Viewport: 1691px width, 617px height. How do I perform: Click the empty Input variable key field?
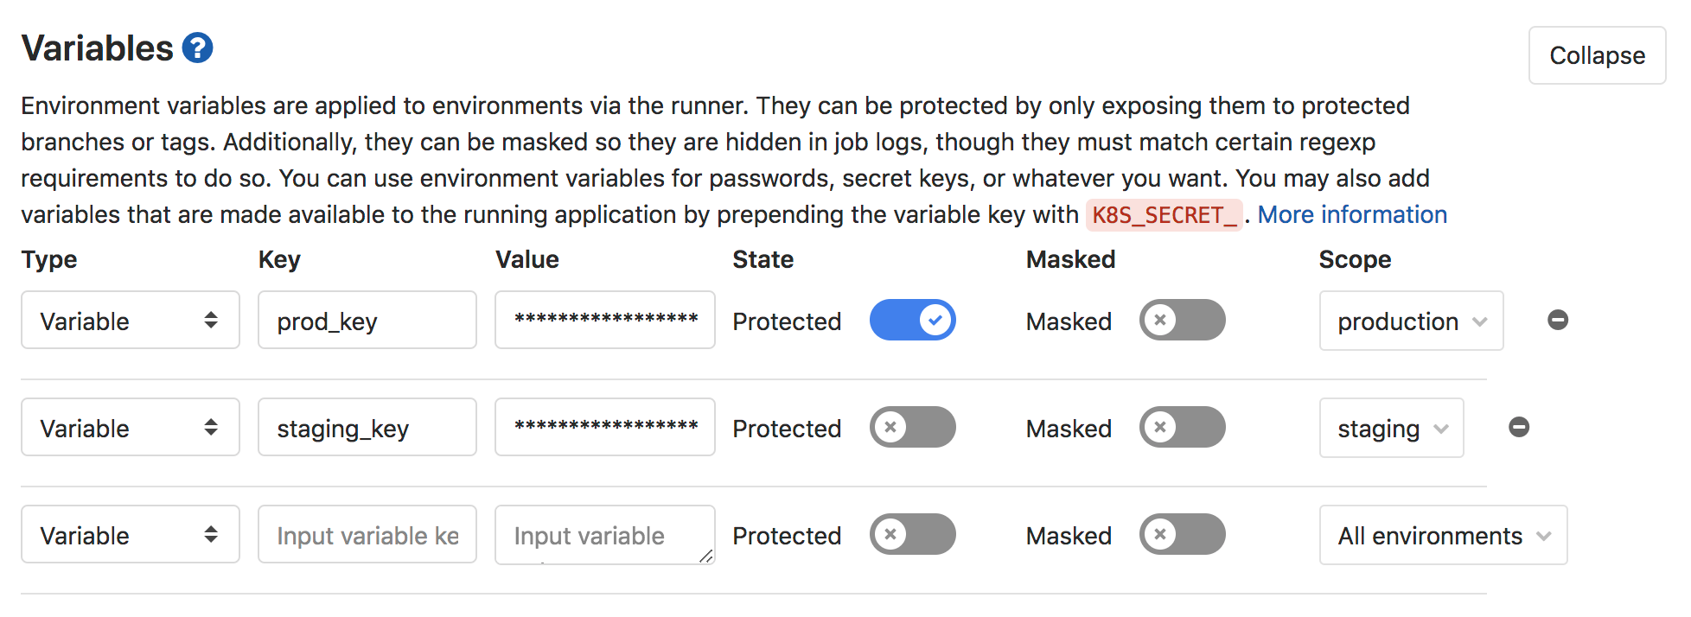(x=367, y=534)
